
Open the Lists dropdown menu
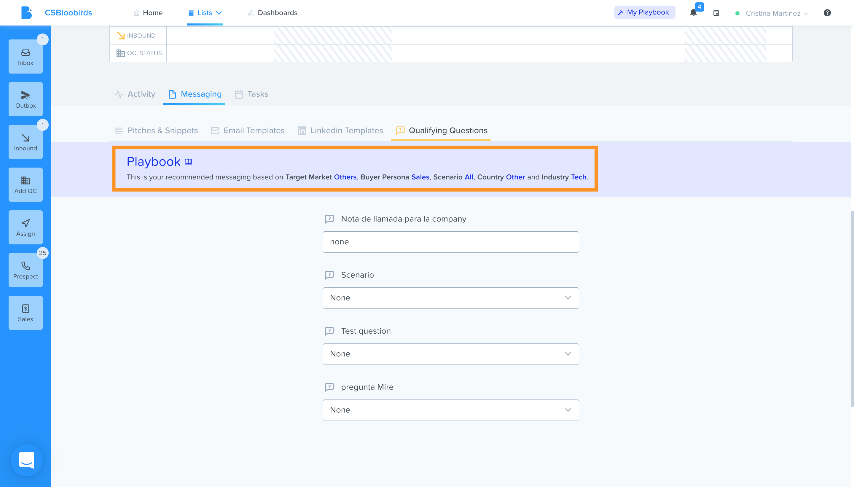click(205, 13)
